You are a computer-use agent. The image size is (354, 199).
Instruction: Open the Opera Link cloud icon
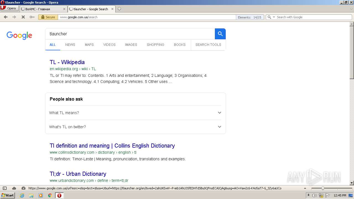14,188
